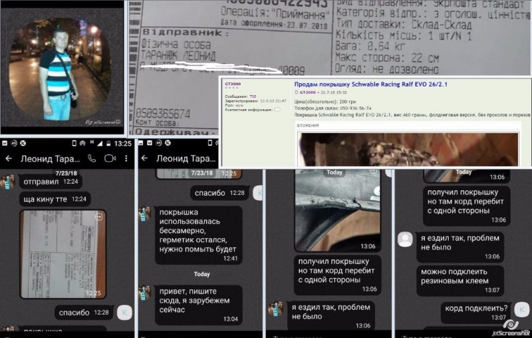
Task: Tap the forward icon on receipt photo
Action: [98, 217]
